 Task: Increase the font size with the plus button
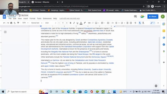67,23
